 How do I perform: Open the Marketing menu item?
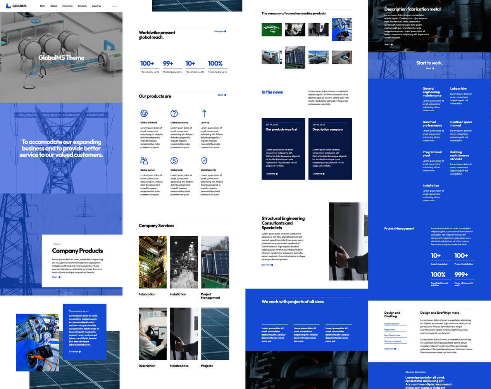click(67, 6)
